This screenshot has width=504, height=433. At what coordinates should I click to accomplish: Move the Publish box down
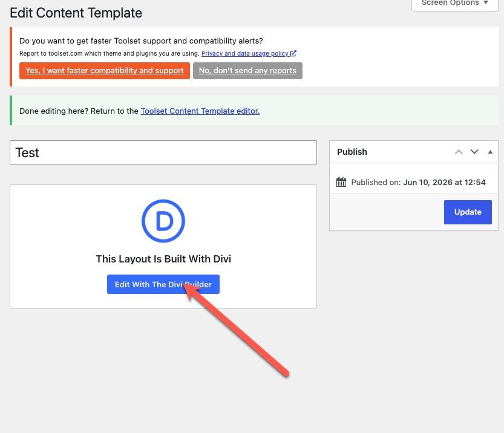(474, 152)
